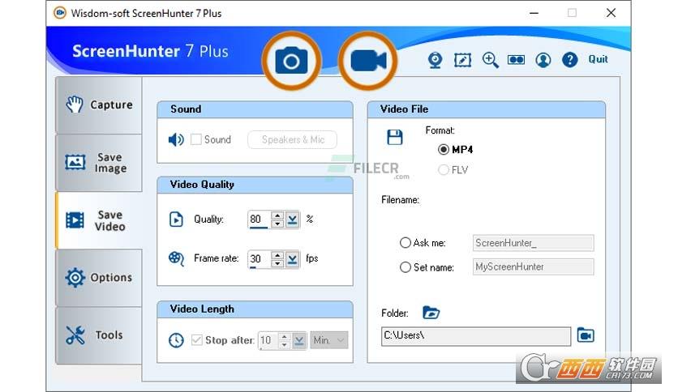
Task: Open the Frame rate dropdown arrow
Action: pyautogui.click(x=292, y=258)
